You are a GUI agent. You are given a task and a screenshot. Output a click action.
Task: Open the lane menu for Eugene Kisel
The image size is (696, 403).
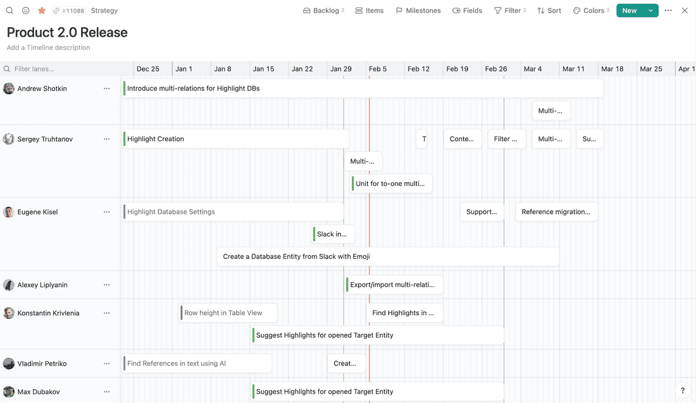[106, 212]
